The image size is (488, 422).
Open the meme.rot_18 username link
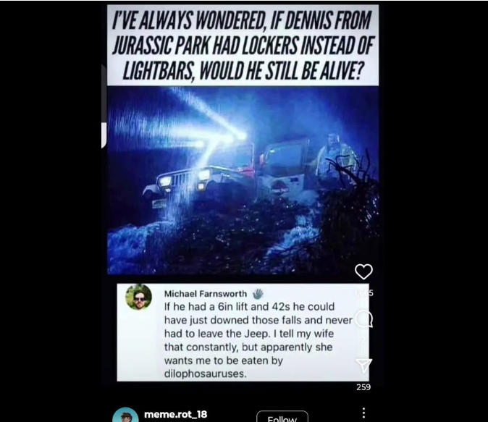tap(175, 414)
